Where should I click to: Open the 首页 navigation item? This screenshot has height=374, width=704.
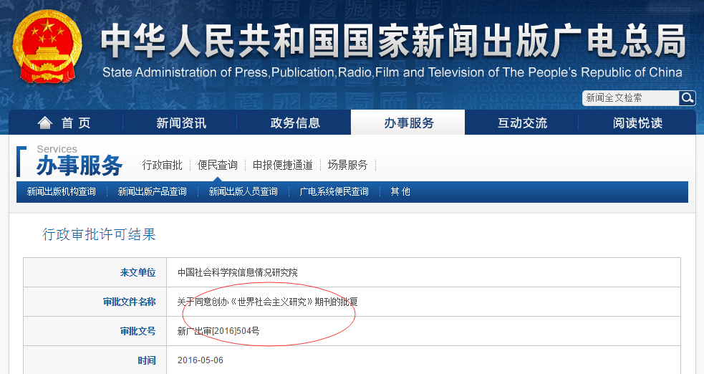(x=66, y=123)
